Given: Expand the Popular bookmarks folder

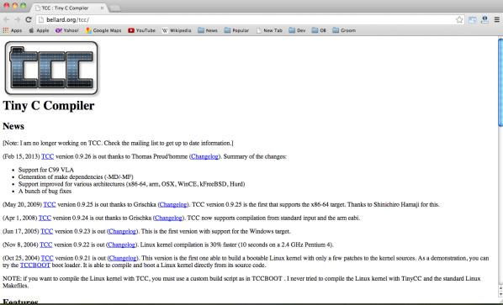Looking at the screenshot, I should click(x=236, y=30).
